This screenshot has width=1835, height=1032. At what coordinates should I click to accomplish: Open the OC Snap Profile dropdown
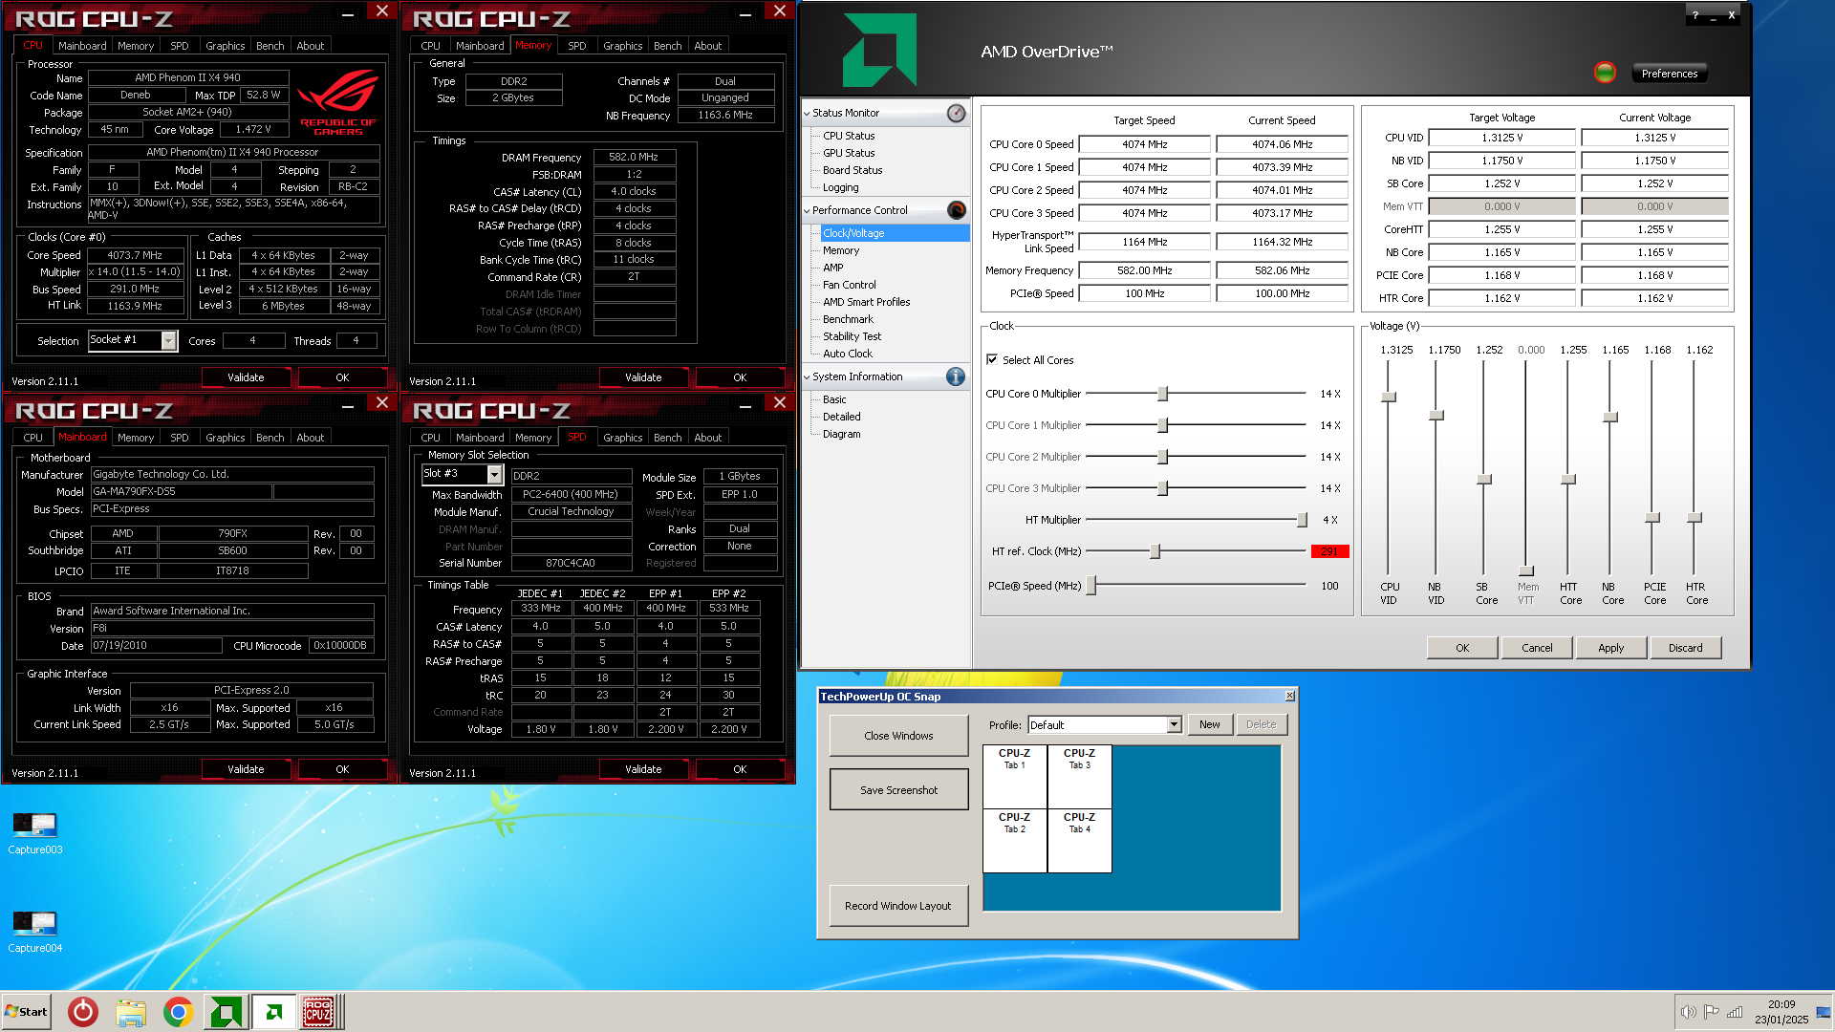coord(1175,724)
